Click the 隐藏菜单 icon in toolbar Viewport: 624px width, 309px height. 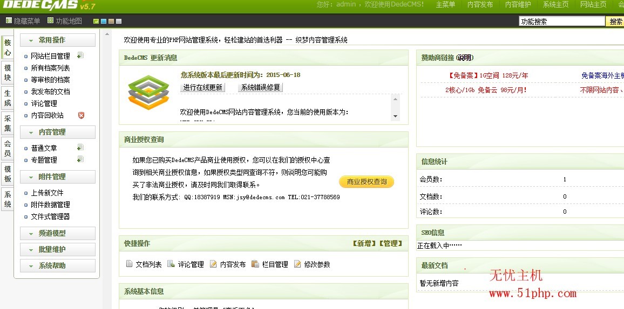(x=9, y=20)
